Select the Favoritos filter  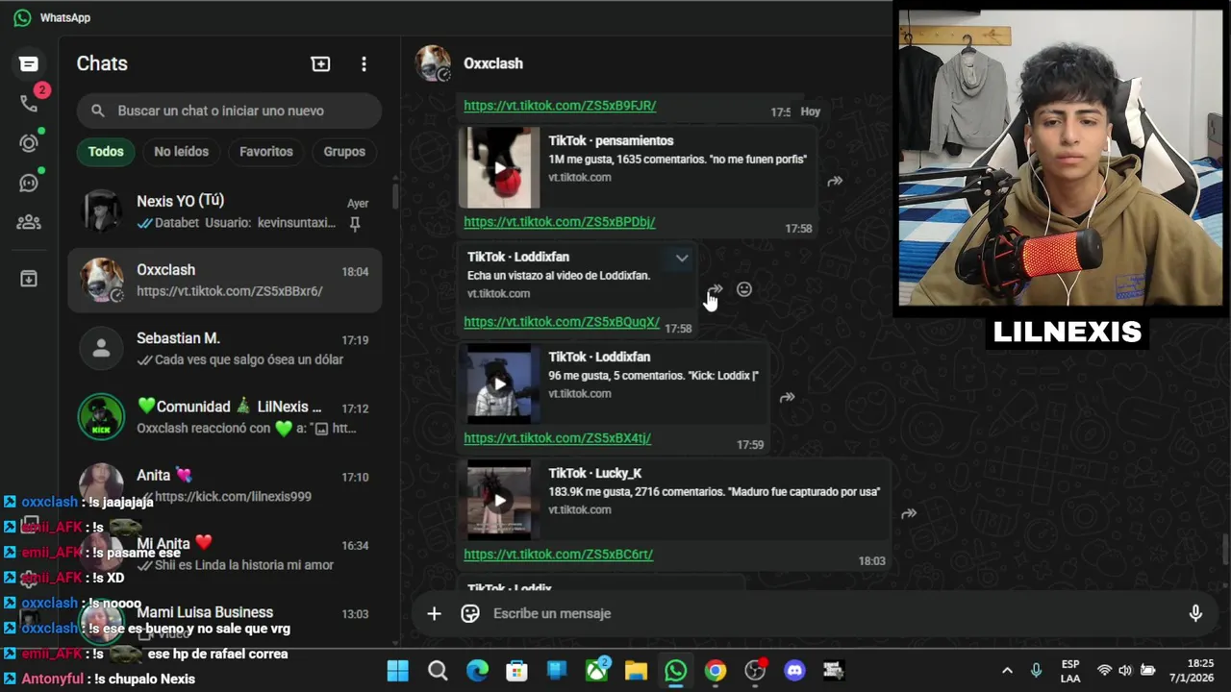(266, 151)
